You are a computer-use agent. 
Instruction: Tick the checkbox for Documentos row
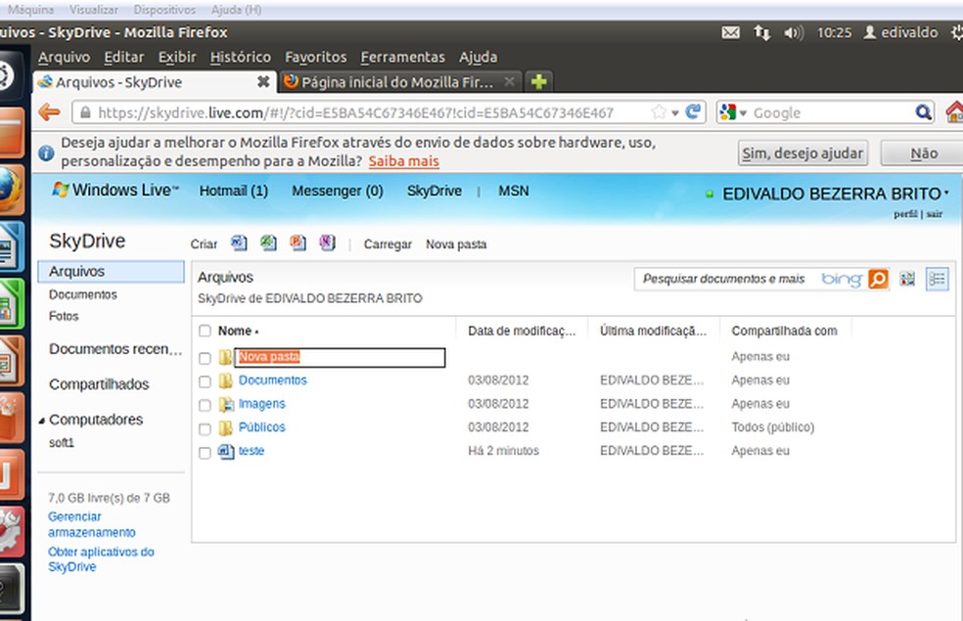(x=205, y=381)
